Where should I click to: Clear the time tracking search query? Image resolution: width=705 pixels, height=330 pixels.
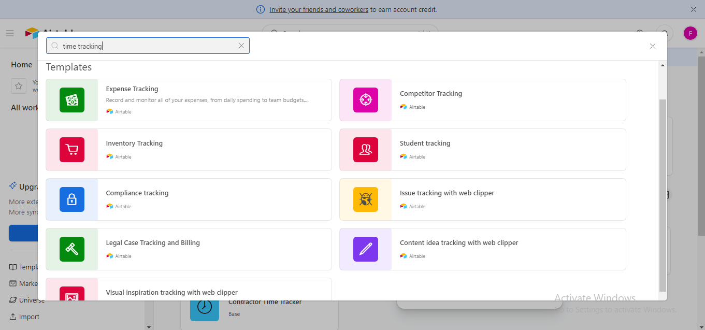click(x=241, y=46)
